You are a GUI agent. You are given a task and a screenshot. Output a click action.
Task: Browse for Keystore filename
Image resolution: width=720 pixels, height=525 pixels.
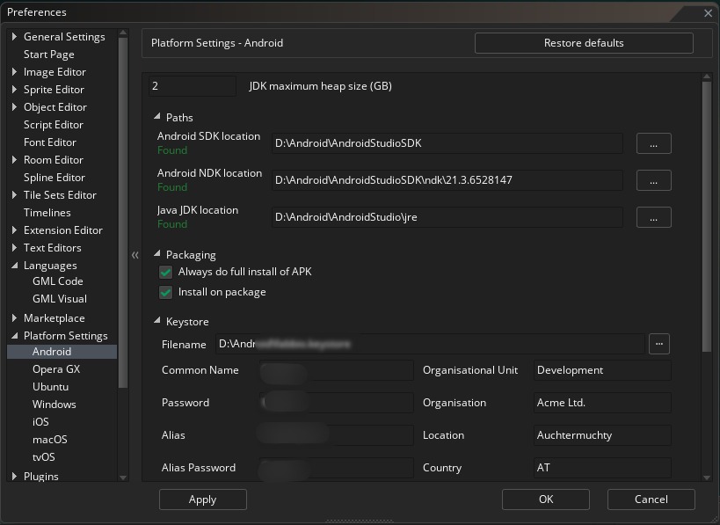tap(659, 345)
